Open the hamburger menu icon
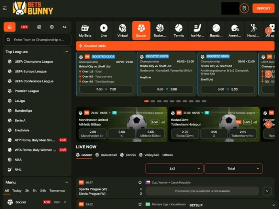The height and width of the screenshot is (209, 279). pos(5,8)
